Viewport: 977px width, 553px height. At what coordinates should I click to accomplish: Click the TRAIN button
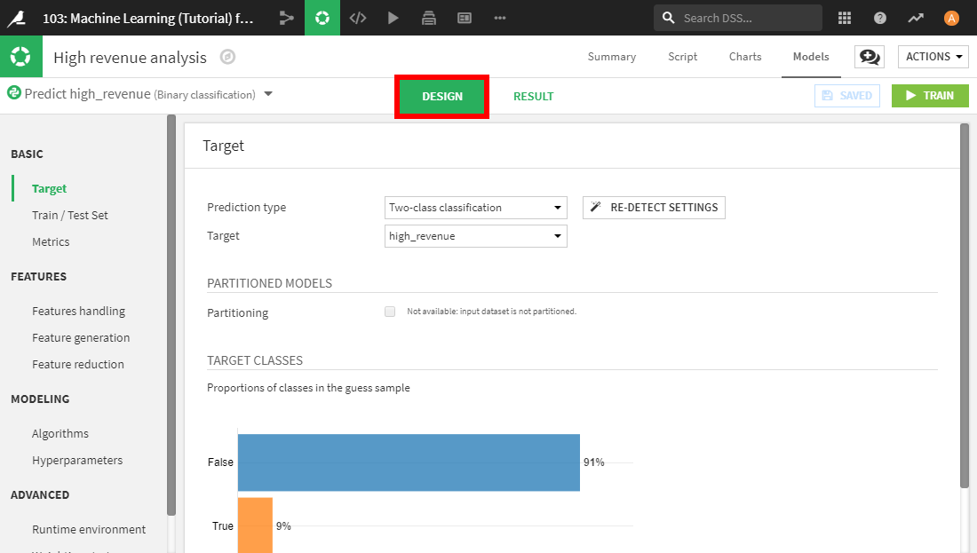(x=930, y=95)
